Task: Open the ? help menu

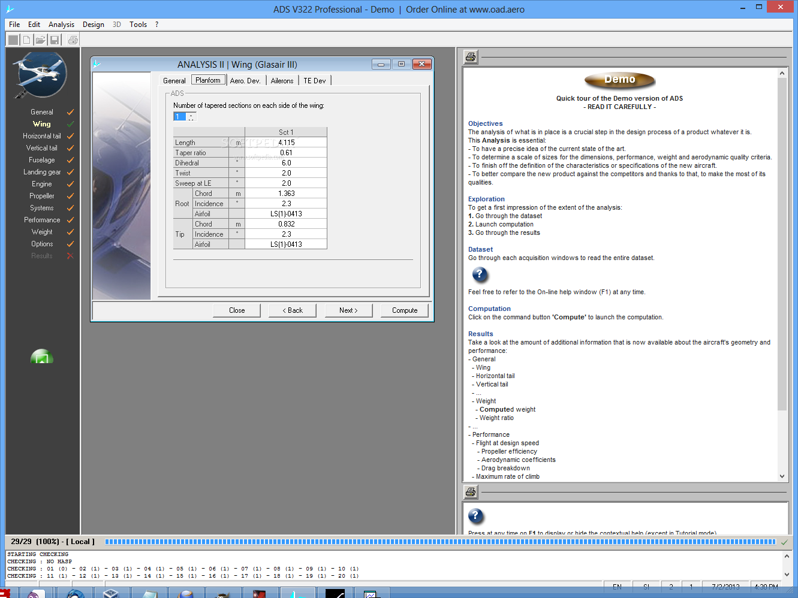Action: point(157,25)
